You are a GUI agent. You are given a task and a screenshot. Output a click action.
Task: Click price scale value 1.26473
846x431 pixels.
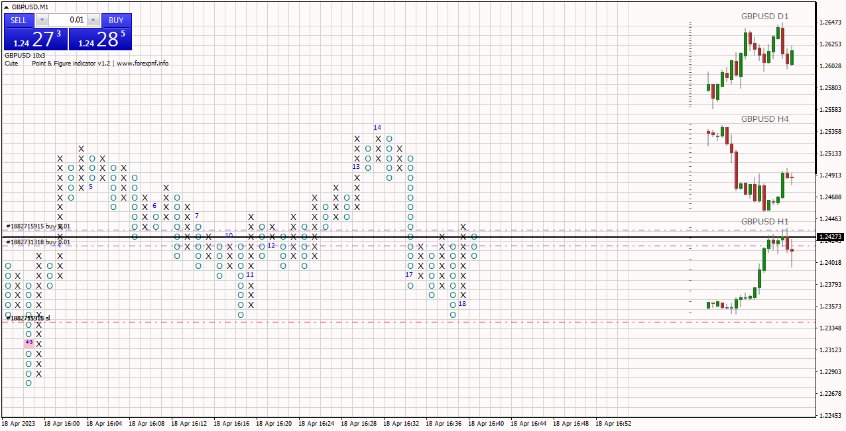pyautogui.click(x=831, y=23)
